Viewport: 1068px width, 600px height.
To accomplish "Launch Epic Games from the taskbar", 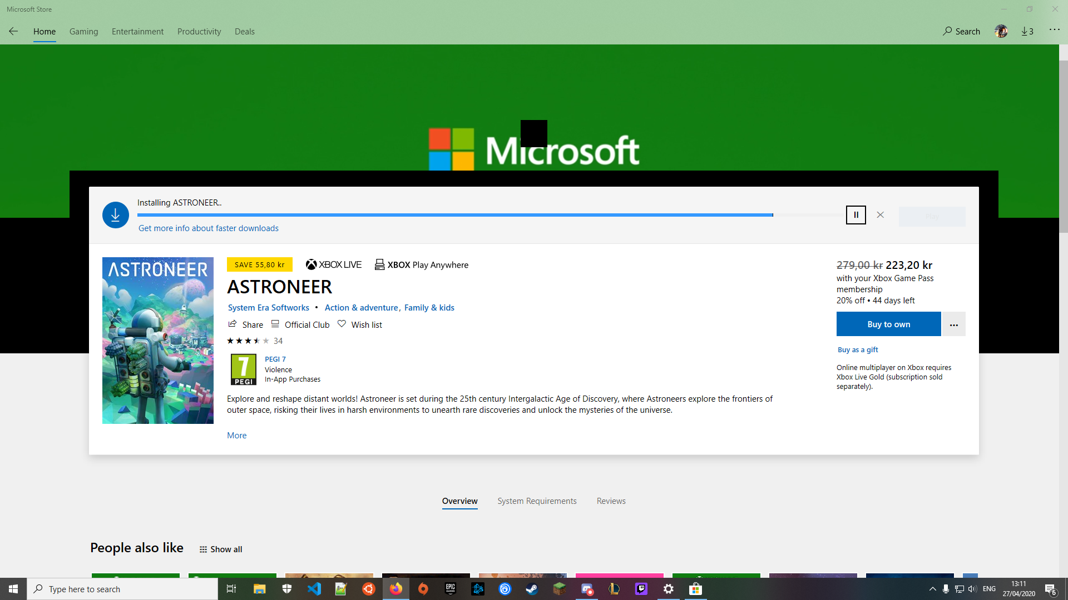I will 451,589.
